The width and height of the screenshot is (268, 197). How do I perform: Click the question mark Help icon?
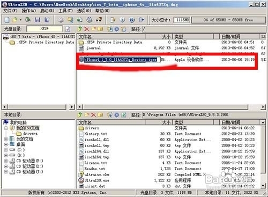pyautogui.click(x=132, y=20)
